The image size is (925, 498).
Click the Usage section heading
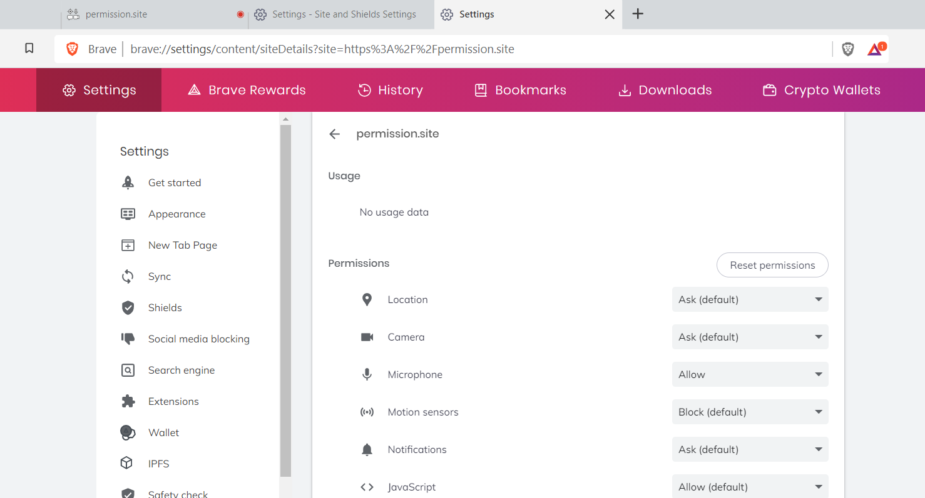344,176
